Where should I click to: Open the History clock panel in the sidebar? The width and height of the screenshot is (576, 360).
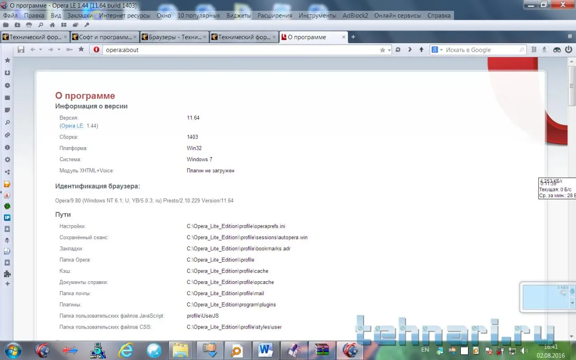pos(7,85)
